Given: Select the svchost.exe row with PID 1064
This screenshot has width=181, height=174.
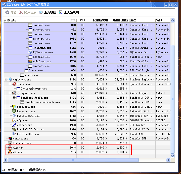Looking at the screenshot, I should (87, 39).
